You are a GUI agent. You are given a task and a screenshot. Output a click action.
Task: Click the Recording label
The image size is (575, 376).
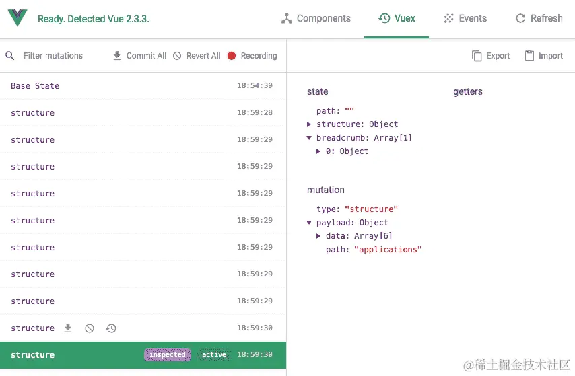(x=259, y=56)
